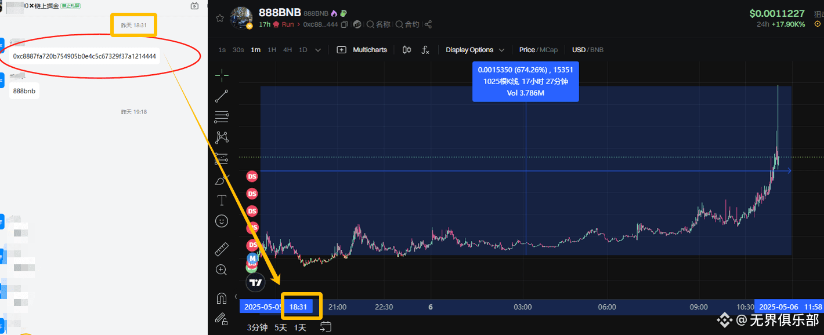The height and width of the screenshot is (335, 824).
Task: Click the blue M marker on chart
Action: click(x=252, y=258)
